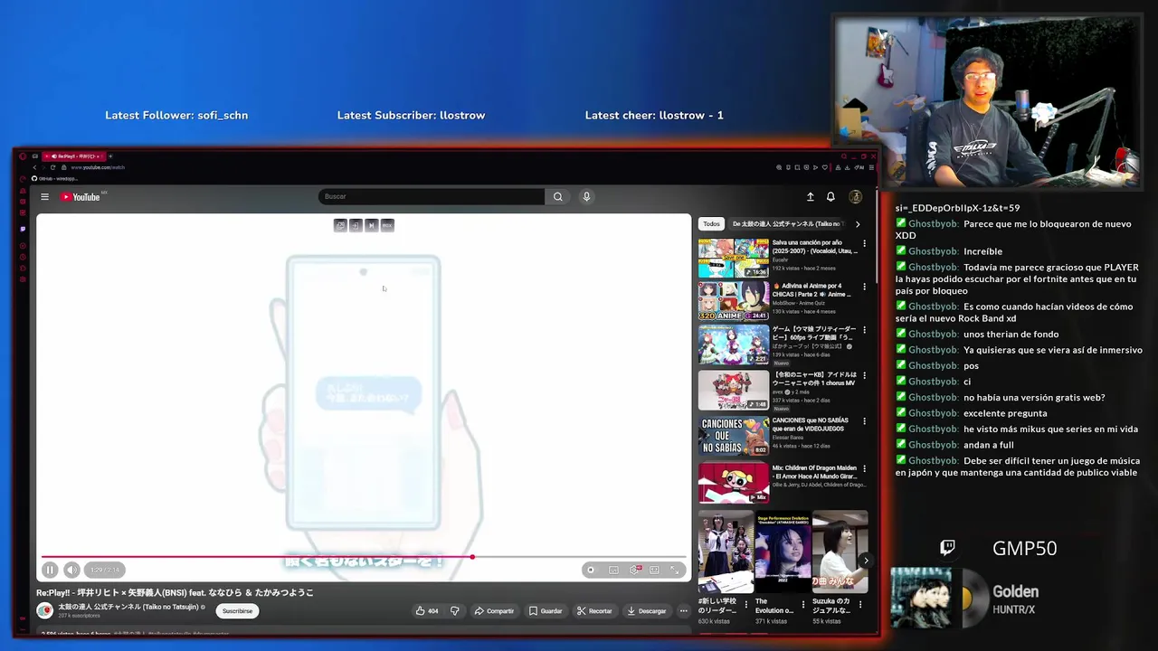The image size is (1158, 651).
Task: Dislike the video
Action: 454,611
